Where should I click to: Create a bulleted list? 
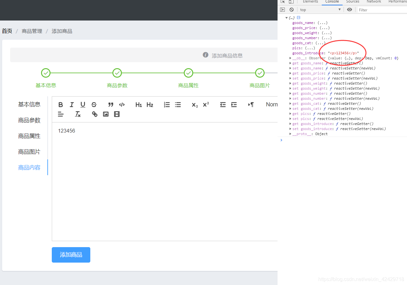(x=178, y=105)
